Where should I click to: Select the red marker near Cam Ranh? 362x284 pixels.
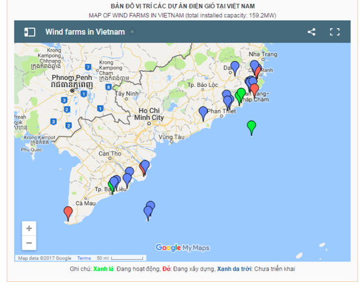(258, 72)
